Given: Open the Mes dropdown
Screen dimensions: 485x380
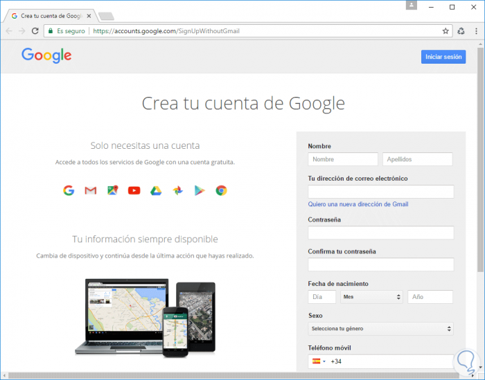Looking at the screenshot, I should coord(371,296).
